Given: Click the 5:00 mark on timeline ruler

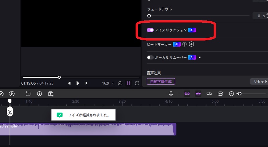Looking at the screenshot, I should [x=215, y=101].
